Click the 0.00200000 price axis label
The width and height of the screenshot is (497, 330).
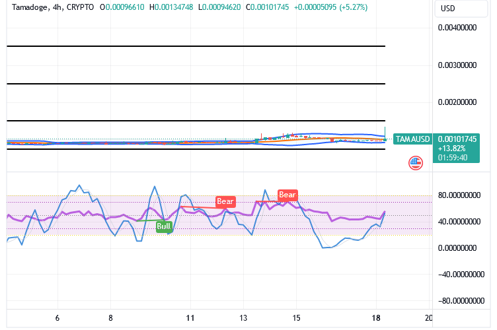pyautogui.click(x=457, y=102)
